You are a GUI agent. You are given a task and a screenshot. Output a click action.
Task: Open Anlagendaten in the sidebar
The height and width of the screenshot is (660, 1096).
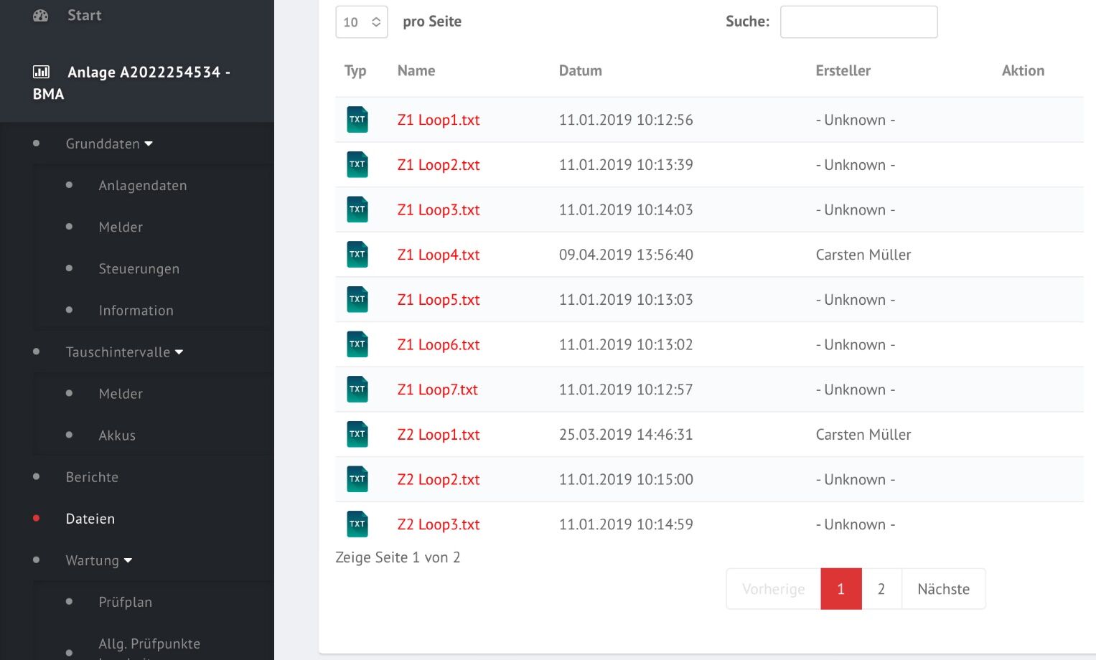[143, 185]
